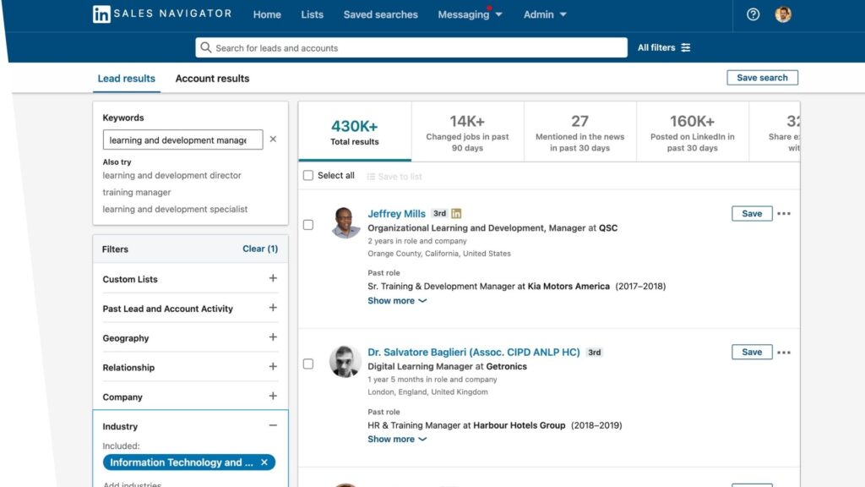Click the Harbour Hotels Group company name

(x=520, y=426)
